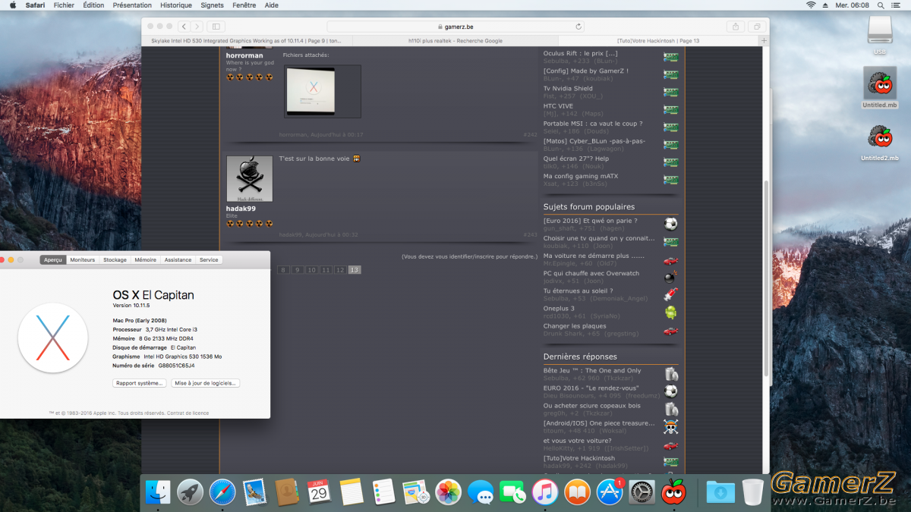Open Launchpad rocket icon in Dock
This screenshot has width=911, height=512.
coord(190,492)
